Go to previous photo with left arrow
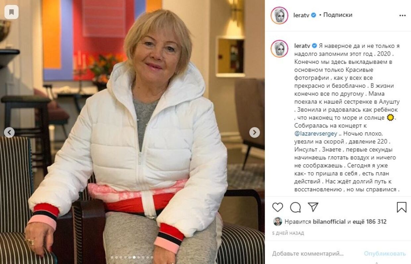The width and height of the screenshot is (411, 264). pyautogui.click(x=9, y=132)
